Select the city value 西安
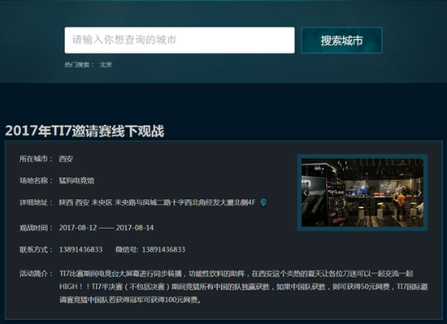The height and width of the screenshot is (324, 447). [x=66, y=159]
